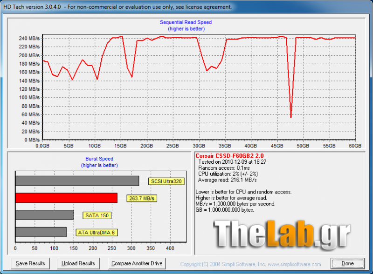The height and width of the screenshot is (274, 373).
Task: Click the www.simplisoftware.com copyright text
Action: click(x=294, y=264)
